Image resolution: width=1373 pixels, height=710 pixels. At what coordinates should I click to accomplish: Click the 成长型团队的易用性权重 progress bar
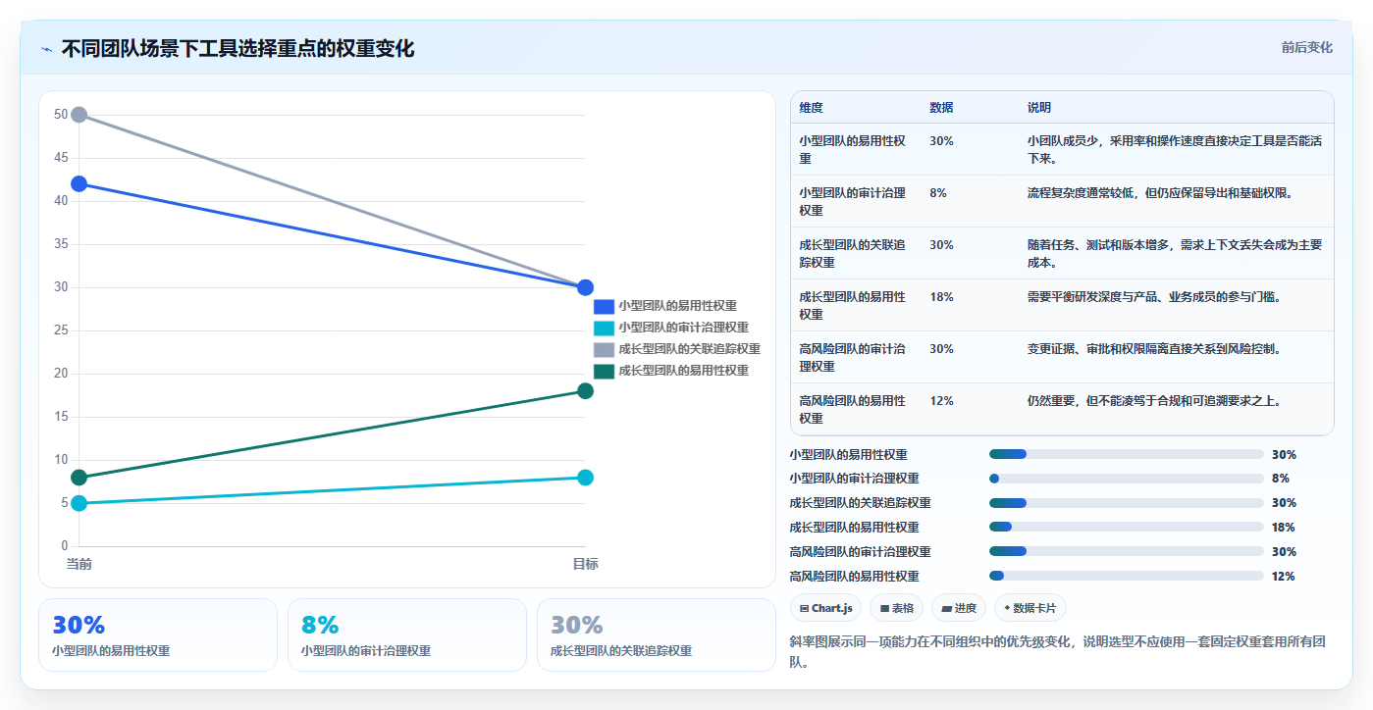[x=1127, y=528]
